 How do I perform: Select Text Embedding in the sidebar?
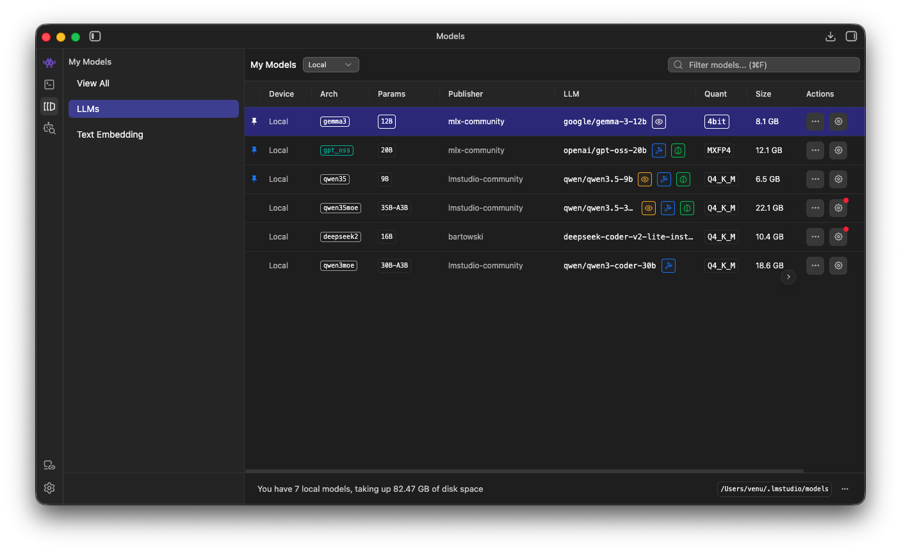click(x=110, y=134)
